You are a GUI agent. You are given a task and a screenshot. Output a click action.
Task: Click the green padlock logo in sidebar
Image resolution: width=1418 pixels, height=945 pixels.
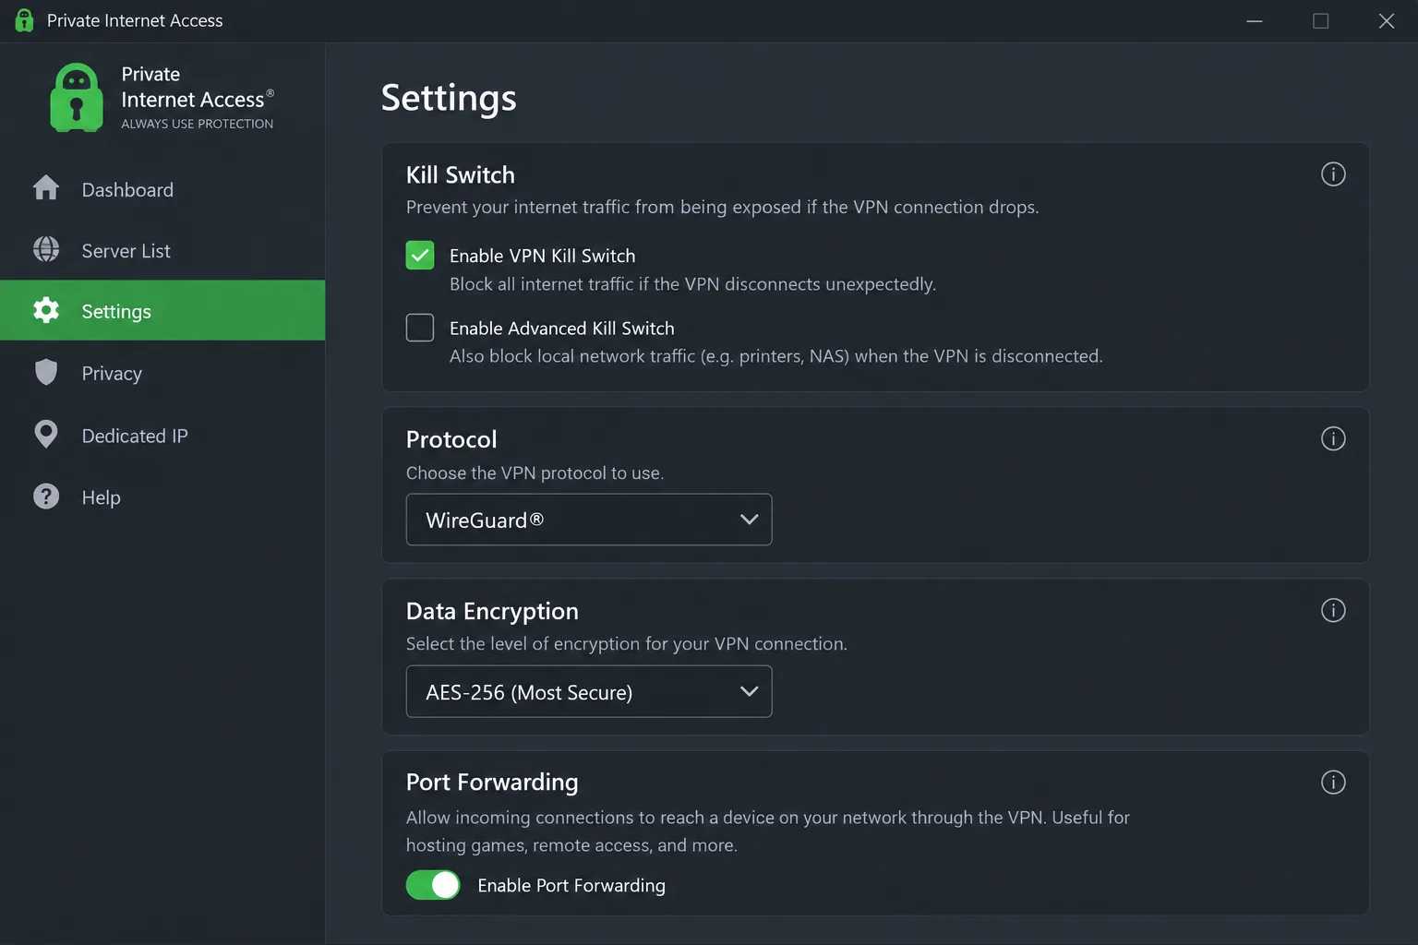pyautogui.click(x=77, y=98)
